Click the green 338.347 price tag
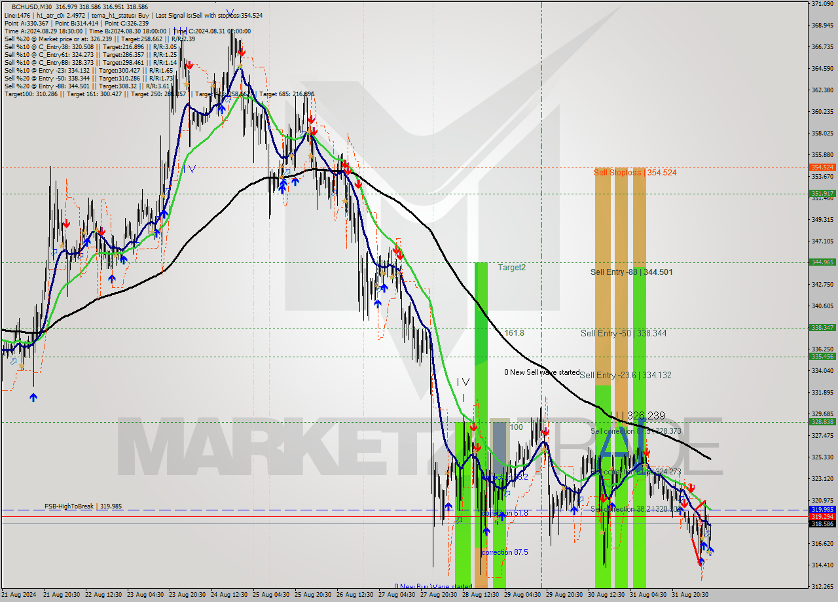838x602 pixels. pyautogui.click(x=822, y=328)
